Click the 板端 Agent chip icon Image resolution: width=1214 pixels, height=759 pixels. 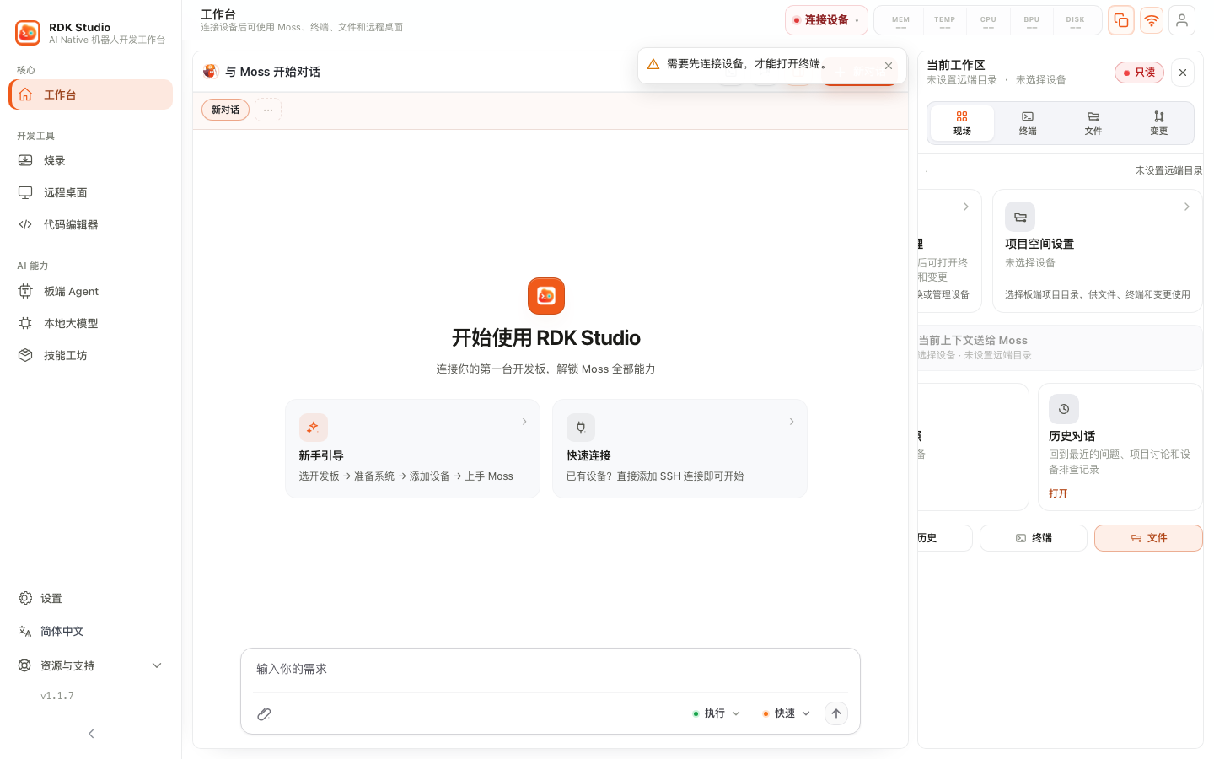tap(25, 291)
